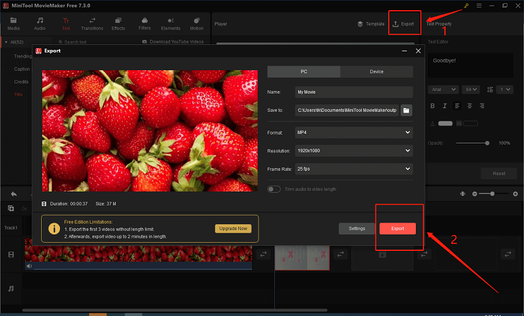Open the font size 64 dropdown
Viewport: 524px width, 316px height.
click(471, 90)
